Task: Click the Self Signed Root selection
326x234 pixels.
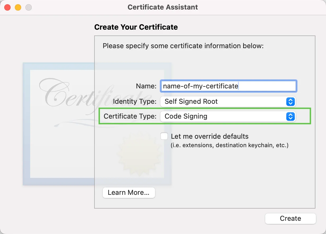Action: point(191,102)
